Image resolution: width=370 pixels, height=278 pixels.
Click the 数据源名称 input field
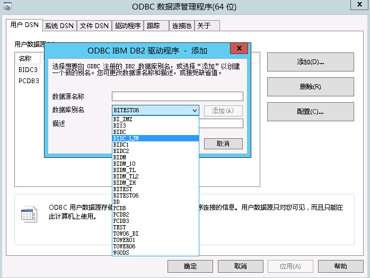[178, 96]
